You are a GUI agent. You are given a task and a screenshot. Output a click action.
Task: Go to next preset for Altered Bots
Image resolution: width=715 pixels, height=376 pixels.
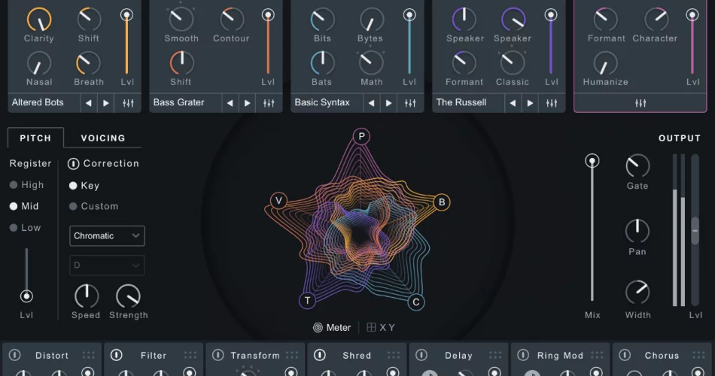coord(106,103)
